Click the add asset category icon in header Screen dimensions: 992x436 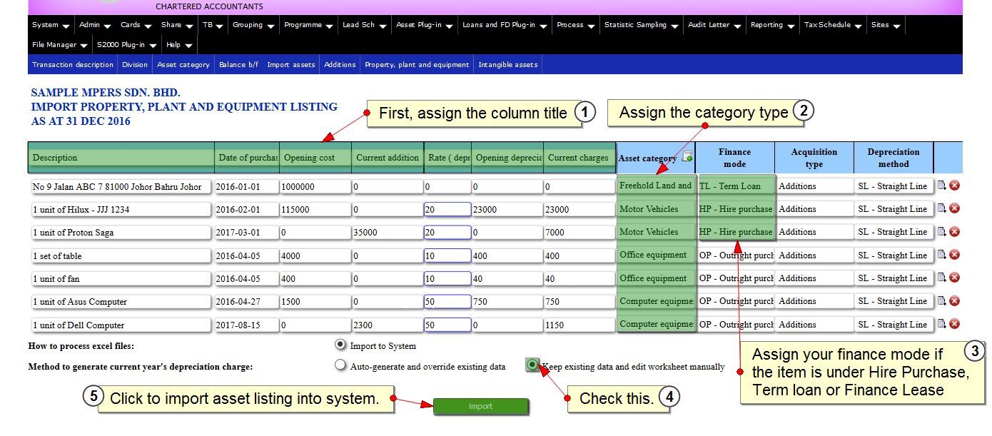pos(687,158)
